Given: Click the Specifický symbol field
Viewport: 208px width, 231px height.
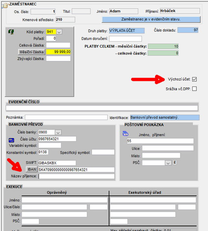Looking at the screenshot, I should point(103,152).
